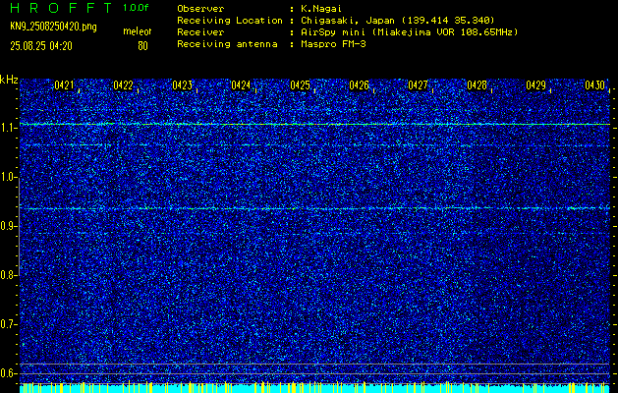The width and height of the screenshot is (618, 393).
Task: Click the 0430 time marker
Action: 594,85
